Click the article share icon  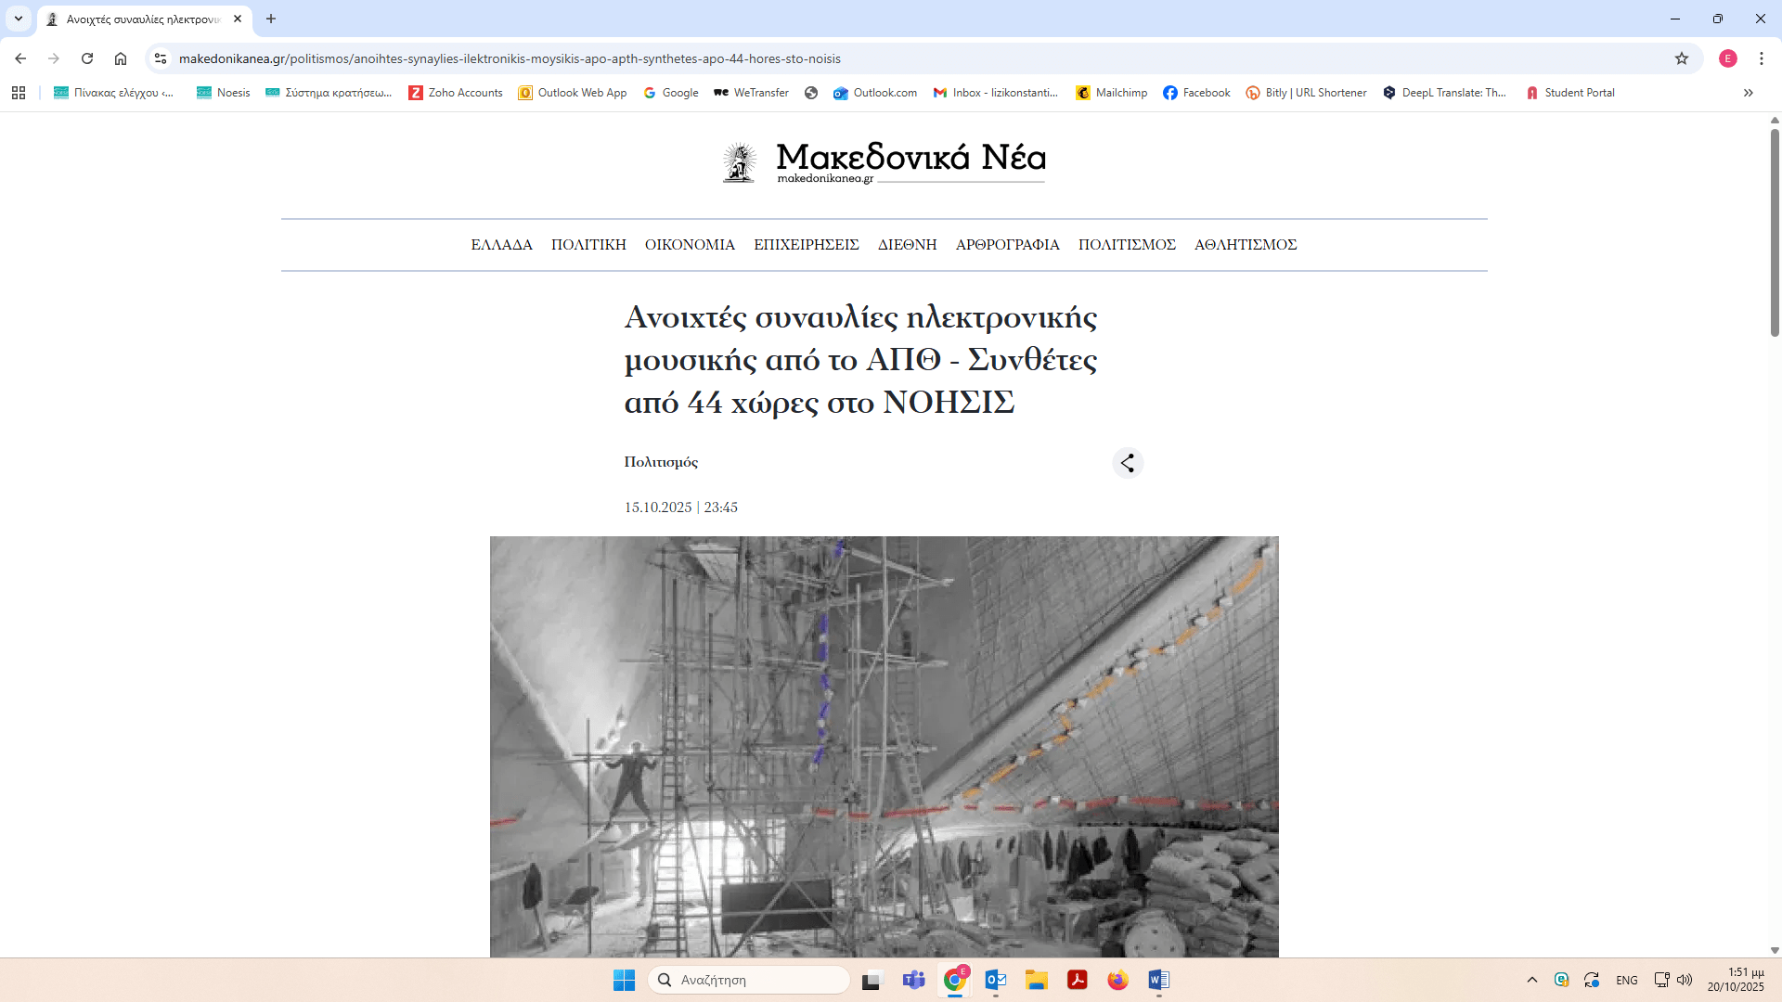click(x=1127, y=463)
